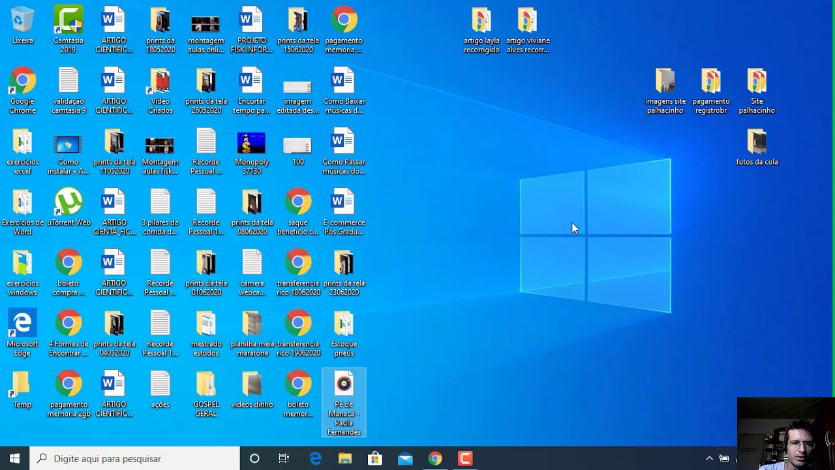The height and width of the screenshot is (470, 835).
Task: Open File Explorer from the taskbar
Action: point(345,458)
